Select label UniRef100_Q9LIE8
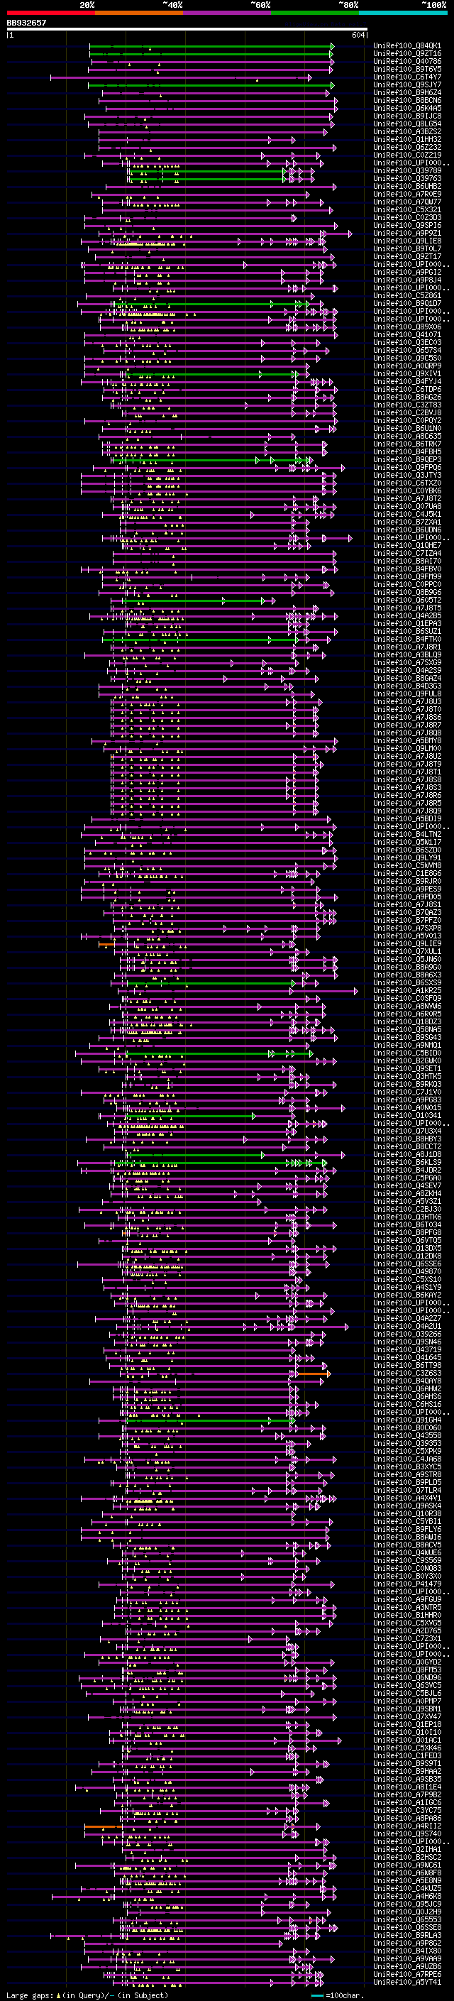This screenshot has width=454, height=2001. (x=407, y=241)
